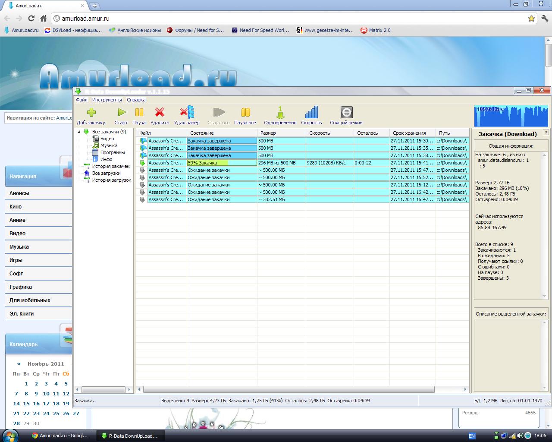Viewport: 552px width, 442px height.
Task: Sort by Срок хранения column header
Action: tap(413, 133)
